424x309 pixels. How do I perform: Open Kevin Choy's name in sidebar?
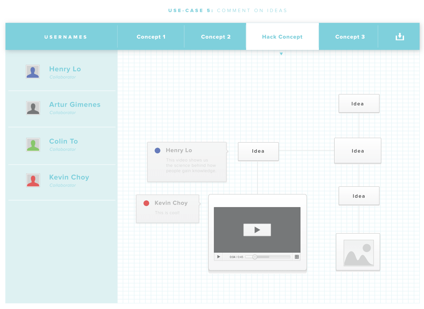[69, 177]
